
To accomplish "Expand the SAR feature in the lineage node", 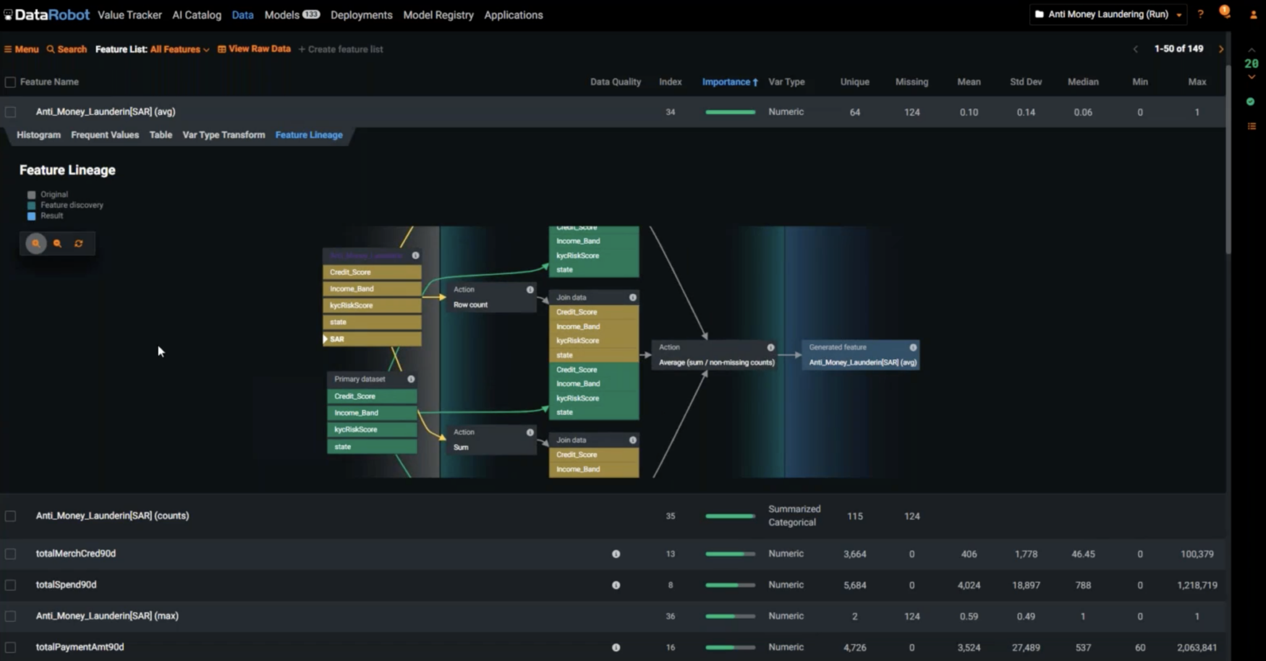I will coord(326,339).
